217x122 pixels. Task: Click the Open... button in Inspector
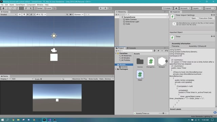(x=194, y=18)
